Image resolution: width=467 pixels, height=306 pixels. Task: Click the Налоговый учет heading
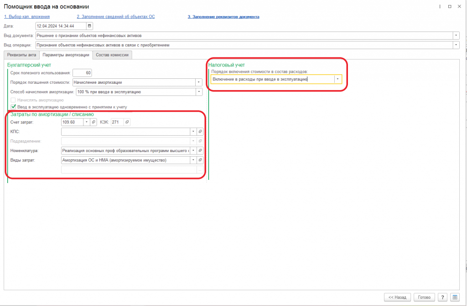click(227, 65)
